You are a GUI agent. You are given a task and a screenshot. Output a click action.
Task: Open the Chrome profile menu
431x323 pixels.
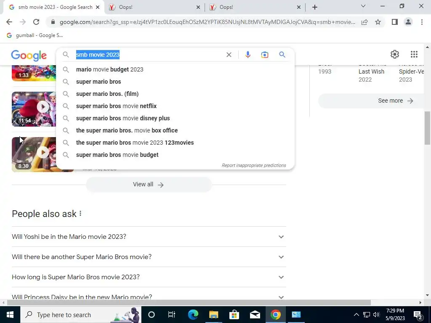coord(408,22)
